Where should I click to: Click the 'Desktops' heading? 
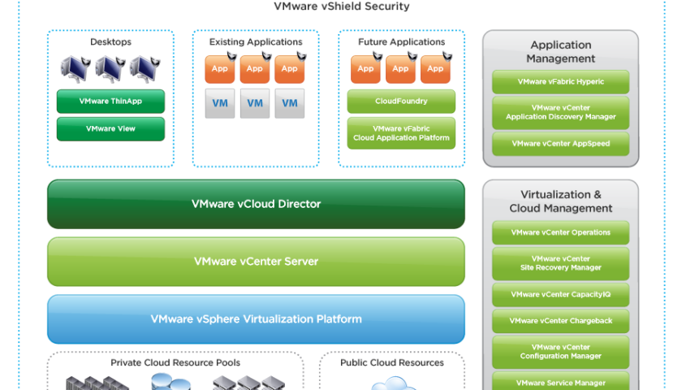110,42
